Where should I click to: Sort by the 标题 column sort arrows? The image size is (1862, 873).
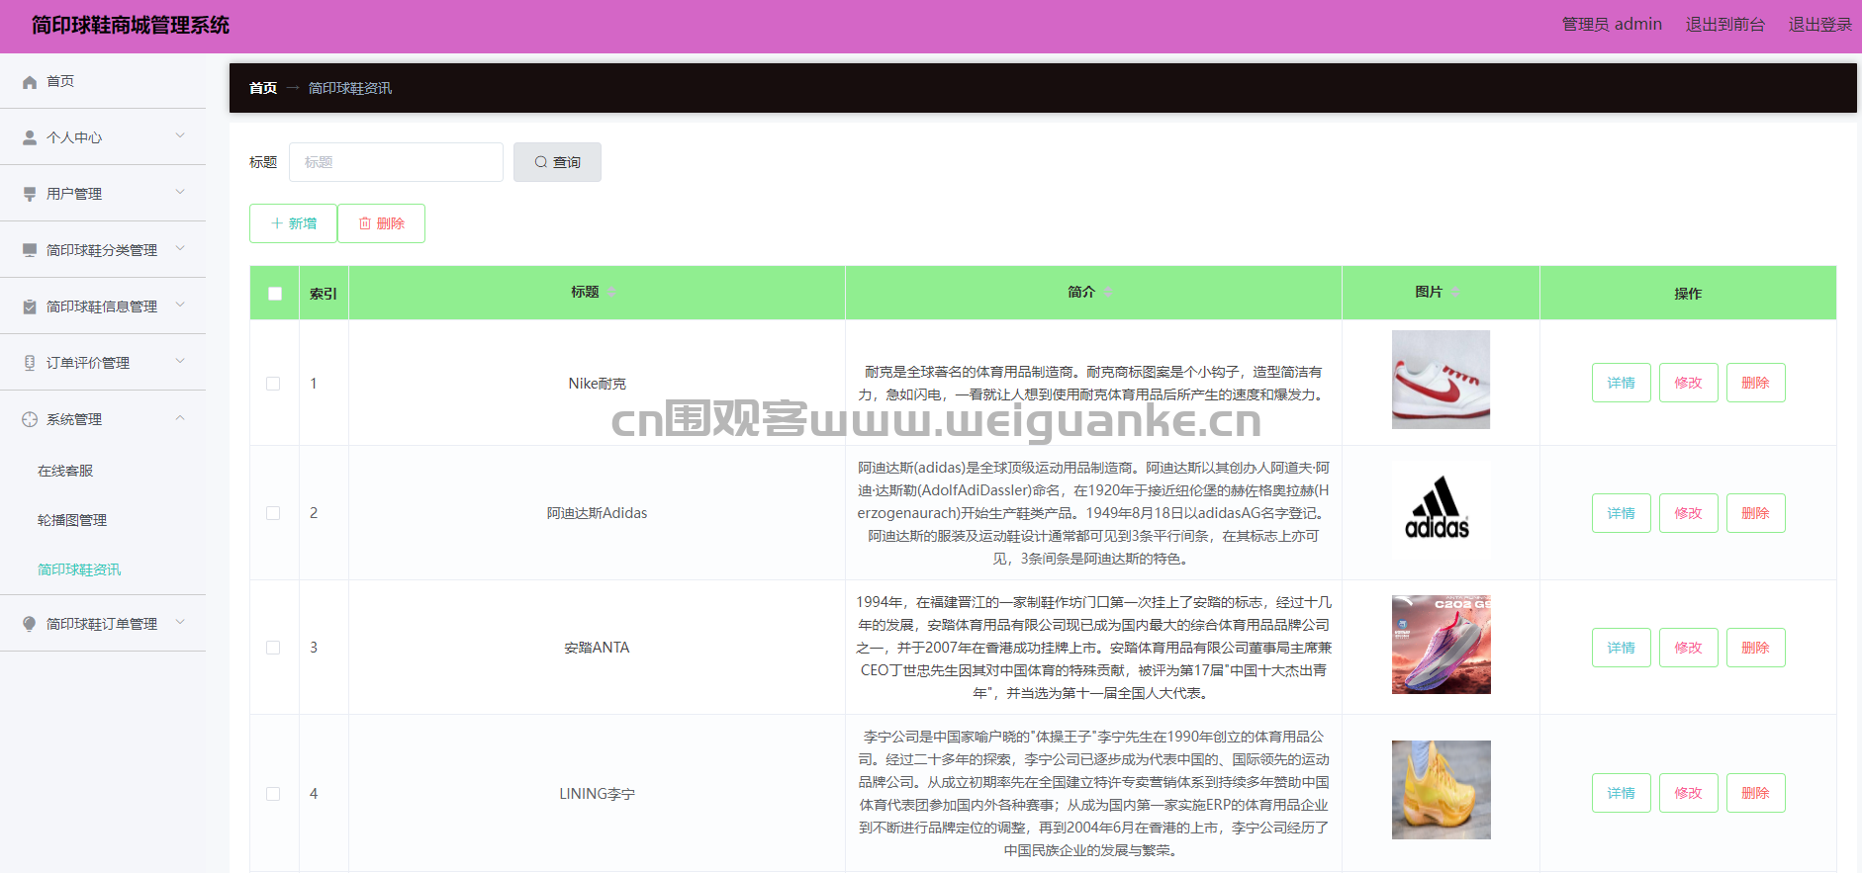(611, 293)
